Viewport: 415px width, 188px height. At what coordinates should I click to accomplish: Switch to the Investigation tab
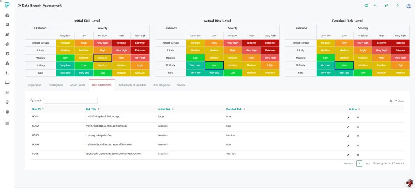click(x=56, y=85)
